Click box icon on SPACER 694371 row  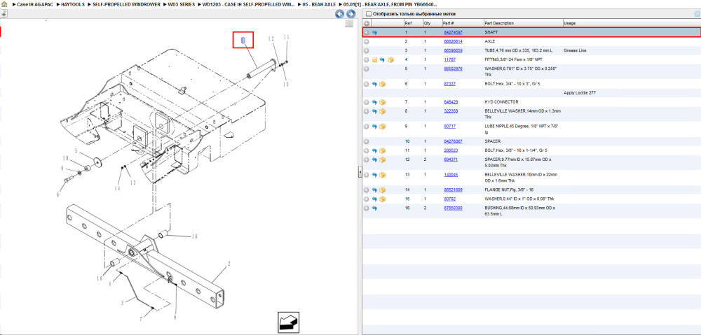(x=383, y=159)
